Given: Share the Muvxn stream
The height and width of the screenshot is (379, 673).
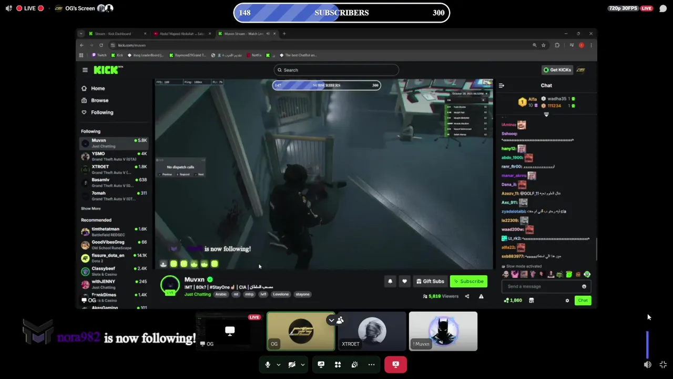Looking at the screenshot, I should coord(467,296).
